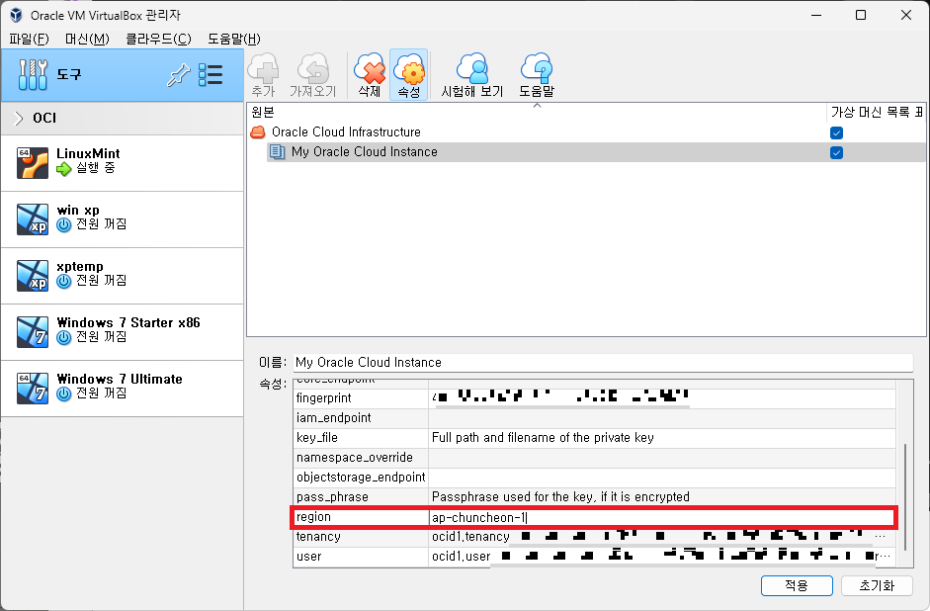Edit the region value field ap-chuncheon-1

tap(662, 517)
